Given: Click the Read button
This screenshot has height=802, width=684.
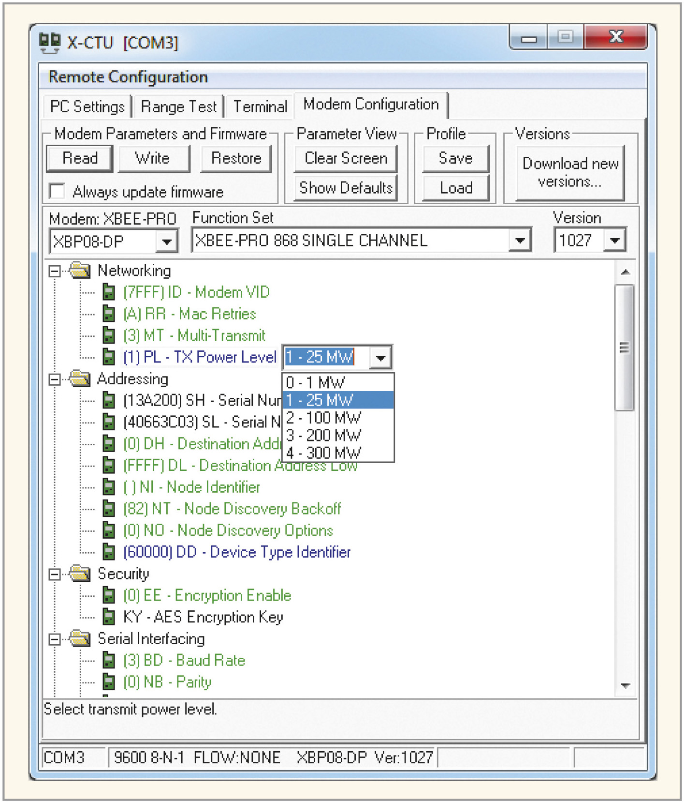Looking at the screenshot, I should pos(80,158).
